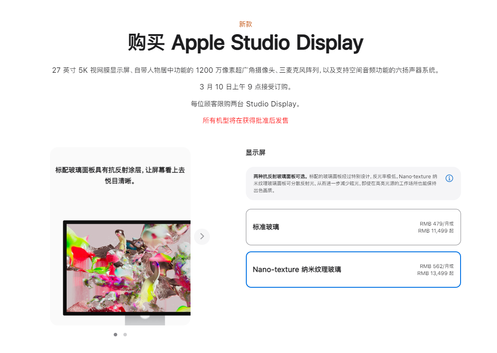Click the 每位顾客限购两台 Studio Display text
This screenshot has height=353, width=497.
coord(246,104)
